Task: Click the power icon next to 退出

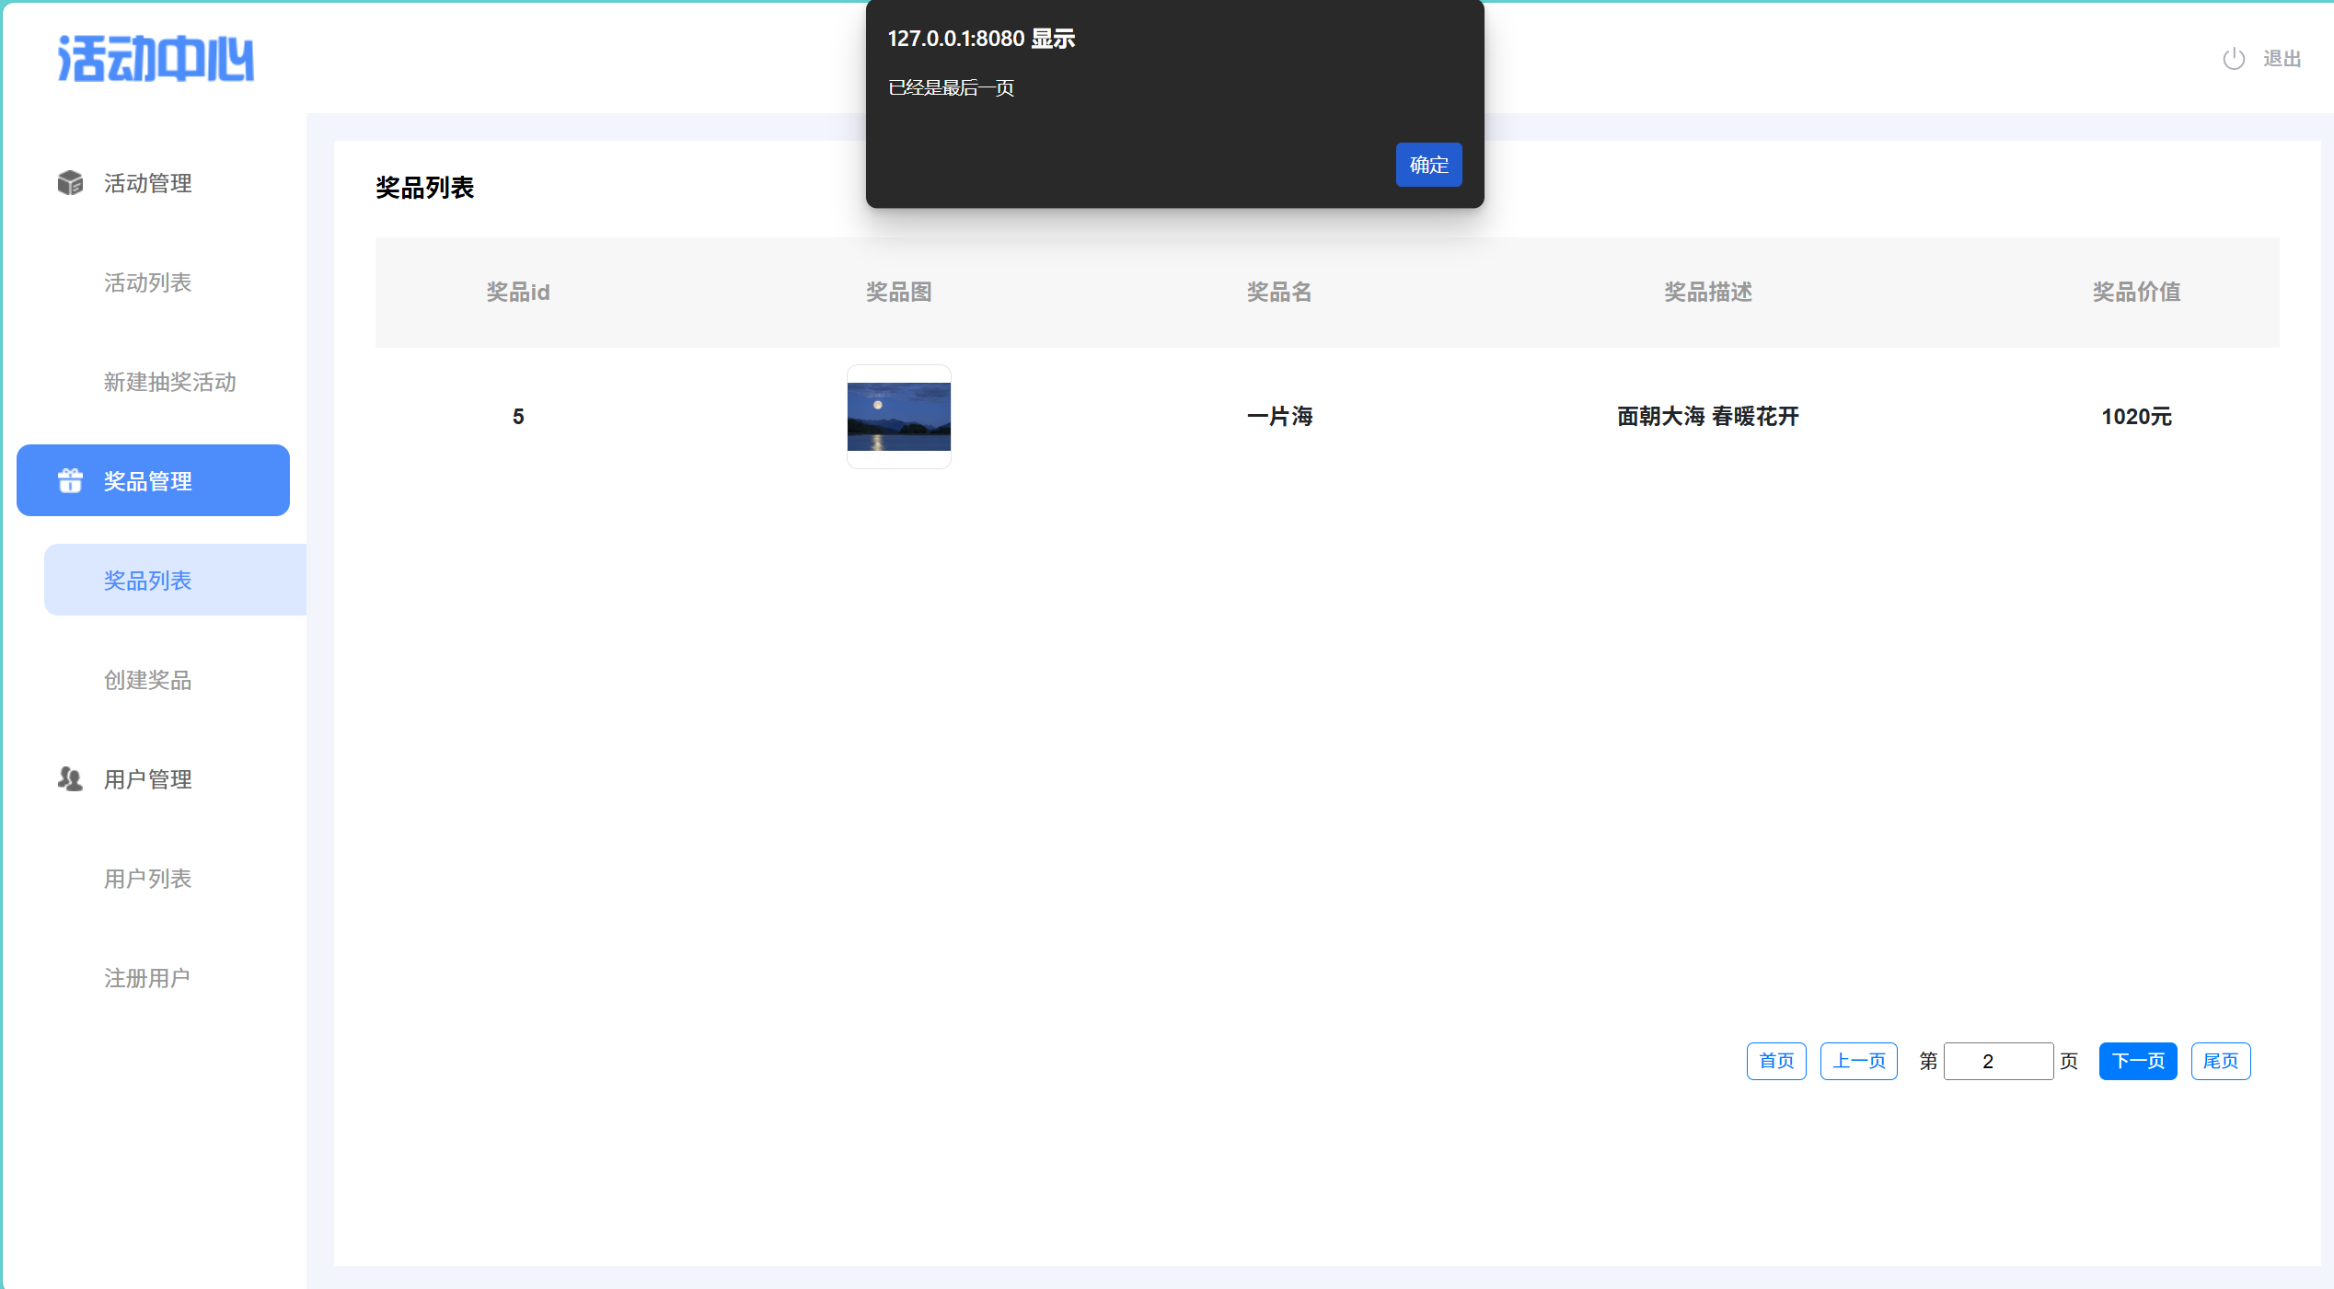Action: (x=2234, y=59)
